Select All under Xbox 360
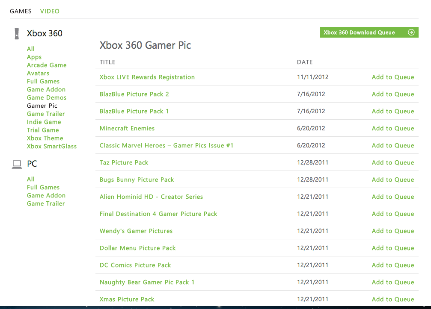431x309 pixels. (30, 49)
